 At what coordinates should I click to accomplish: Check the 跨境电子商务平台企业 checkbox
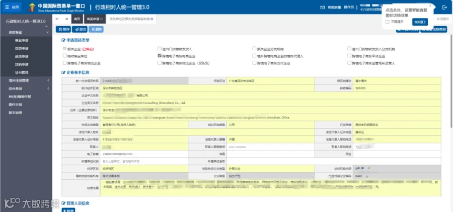coord(349,55)
